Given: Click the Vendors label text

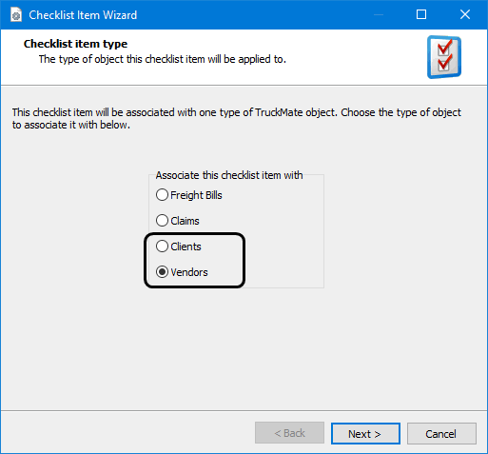Looking at the screenshot, I should point(189,272).
